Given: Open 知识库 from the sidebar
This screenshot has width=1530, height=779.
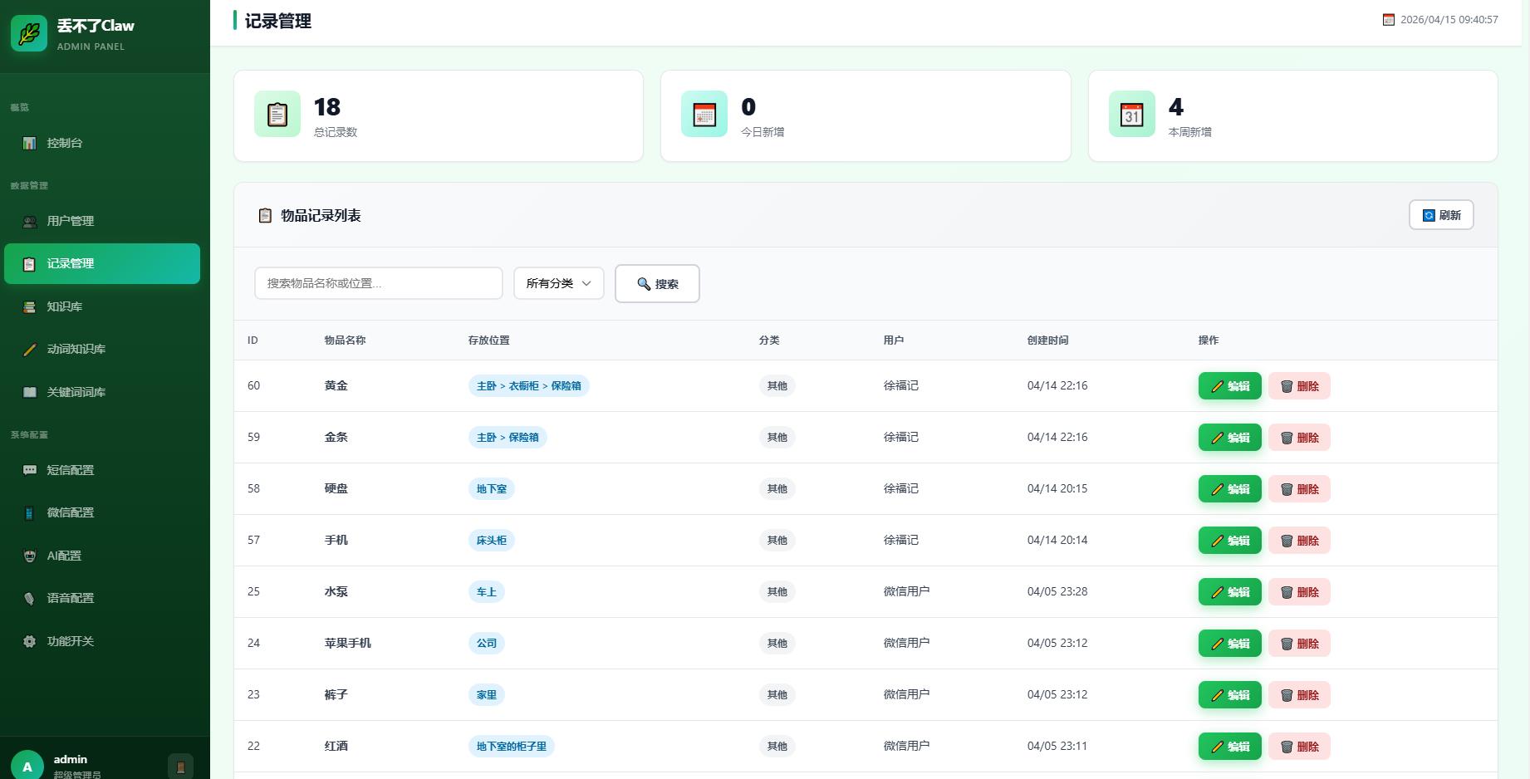Looking at the screenshot, I should pos(65,306).
